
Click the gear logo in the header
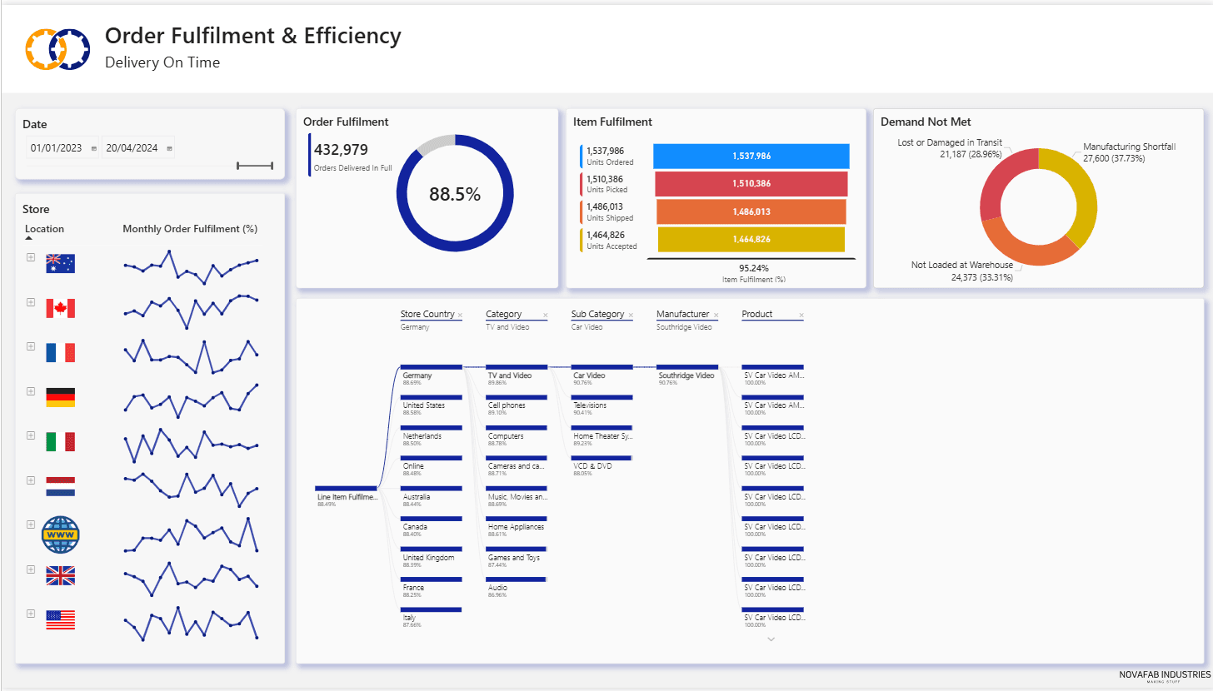coord(57,49)
